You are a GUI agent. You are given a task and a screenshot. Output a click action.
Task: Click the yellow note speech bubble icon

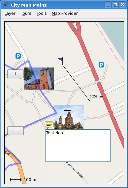point(49,125)
